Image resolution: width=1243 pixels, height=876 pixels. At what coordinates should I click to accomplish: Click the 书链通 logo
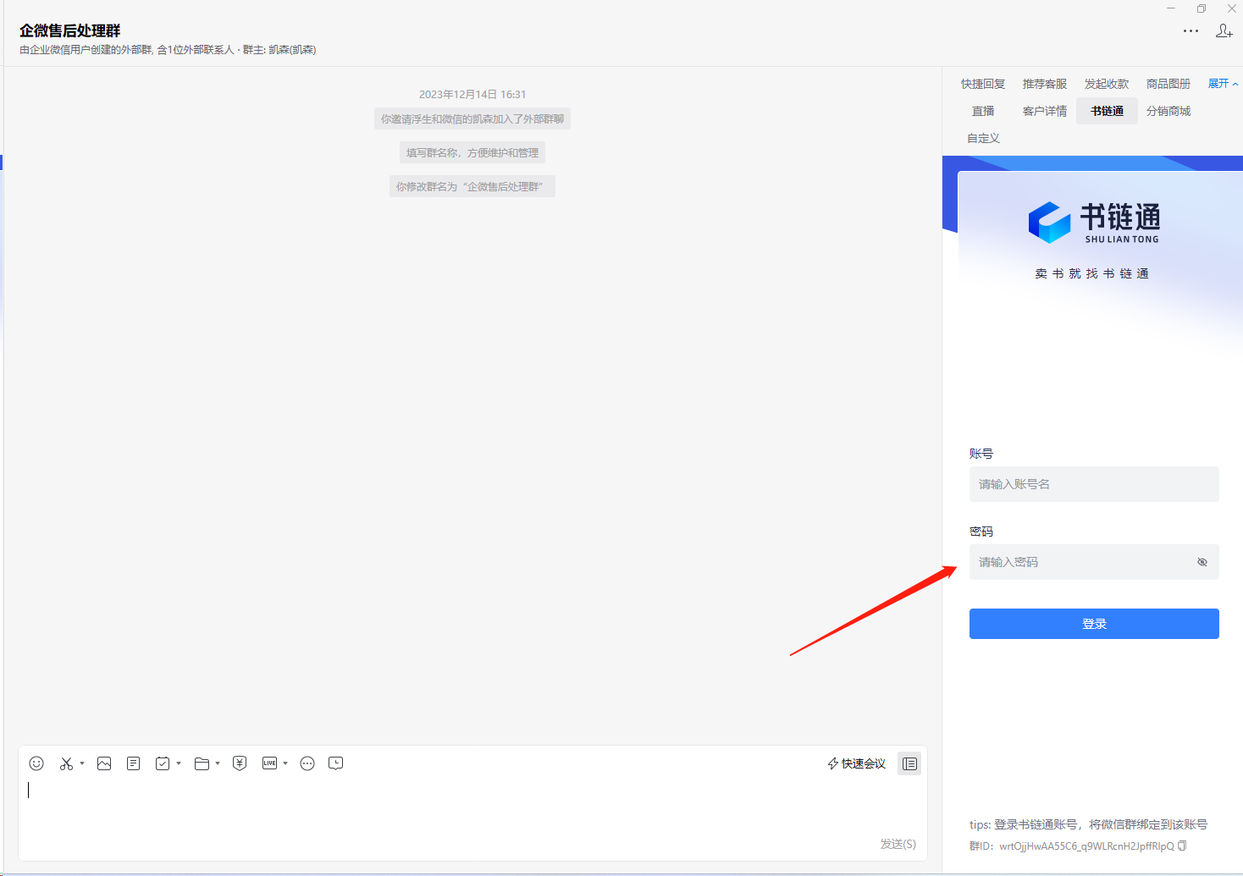coord(1094,223)
